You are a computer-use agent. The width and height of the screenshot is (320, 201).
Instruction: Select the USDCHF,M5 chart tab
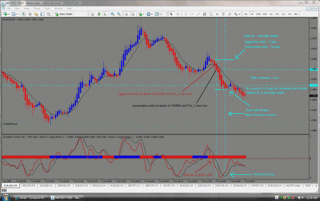click(x=28, y=186)
